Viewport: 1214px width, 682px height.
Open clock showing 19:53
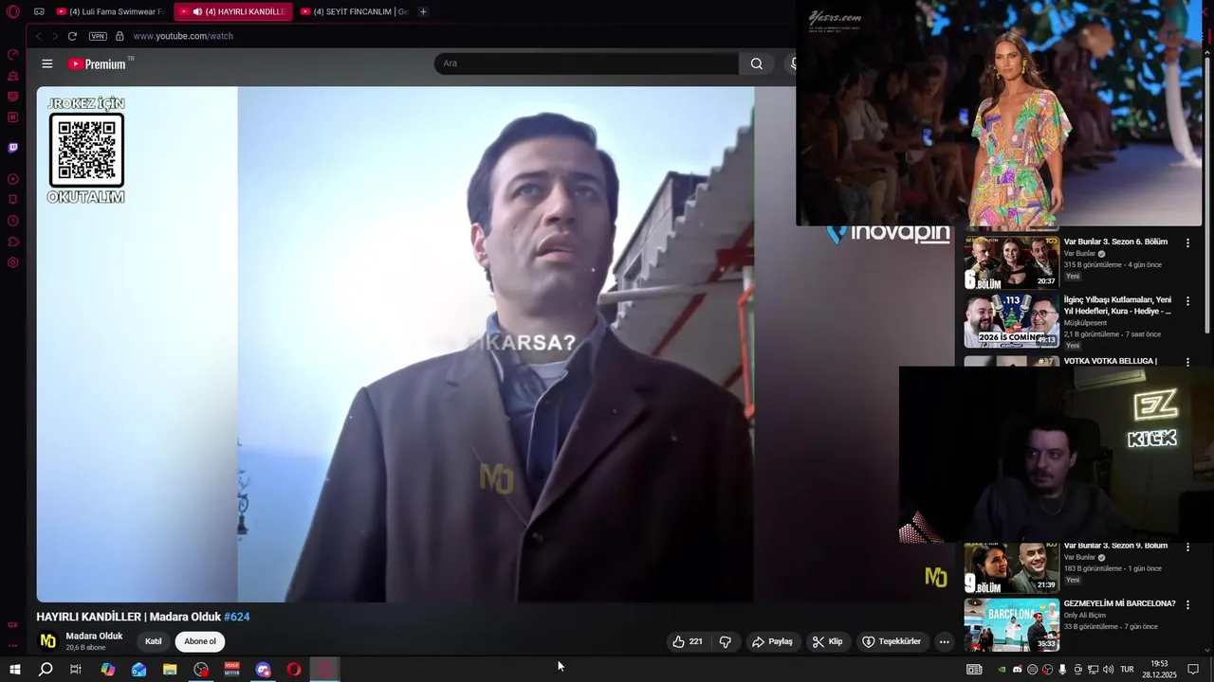click(x=1159, y=670)
